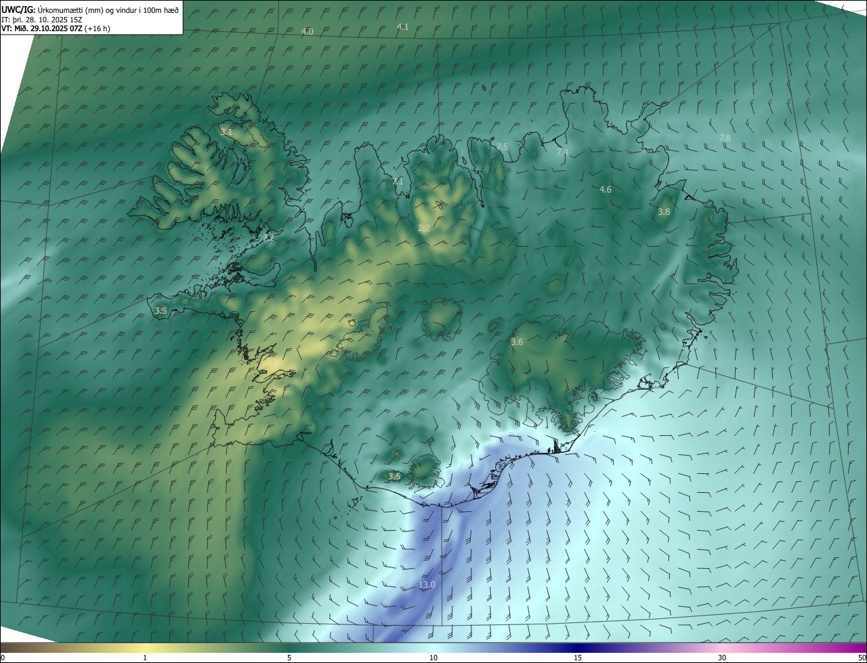Select the 3.1 value in the Westfjords
Screen dimensions: 867x663
click(x=226, y=132)
